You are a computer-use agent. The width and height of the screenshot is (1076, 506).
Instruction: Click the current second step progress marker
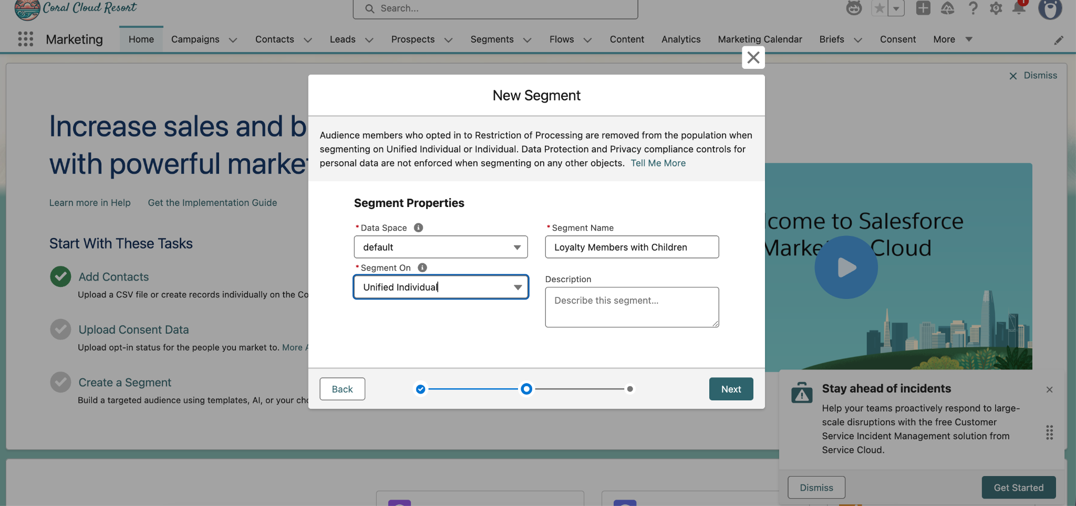click(x=526, y=389)
